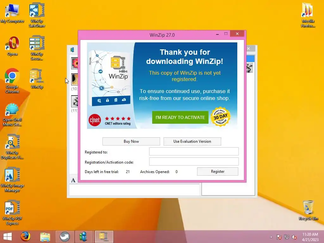
Task: Close the WinZip 27.0 dialog
Action: [237, 34]
